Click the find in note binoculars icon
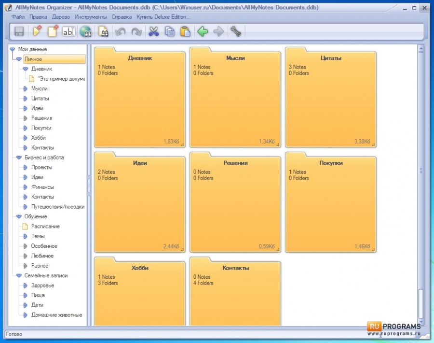Screen dimensions: 434x343 tap(103, 31)
